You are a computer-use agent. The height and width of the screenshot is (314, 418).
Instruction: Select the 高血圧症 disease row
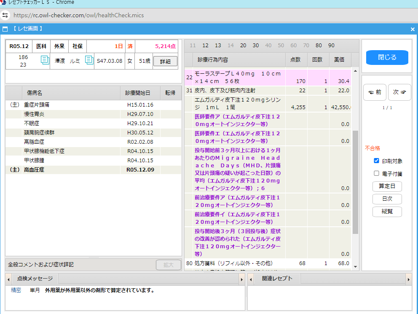tap(93, 170)
